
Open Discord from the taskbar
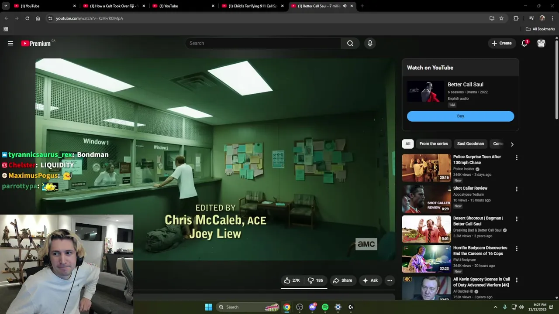point(312,307)
